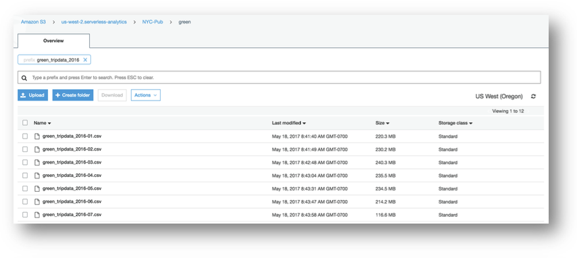The width and height of the screenshot is (577, 258).
Task: Click file icon of green_tripdata_2016-02.csv
Action: (x=37, y=149)
